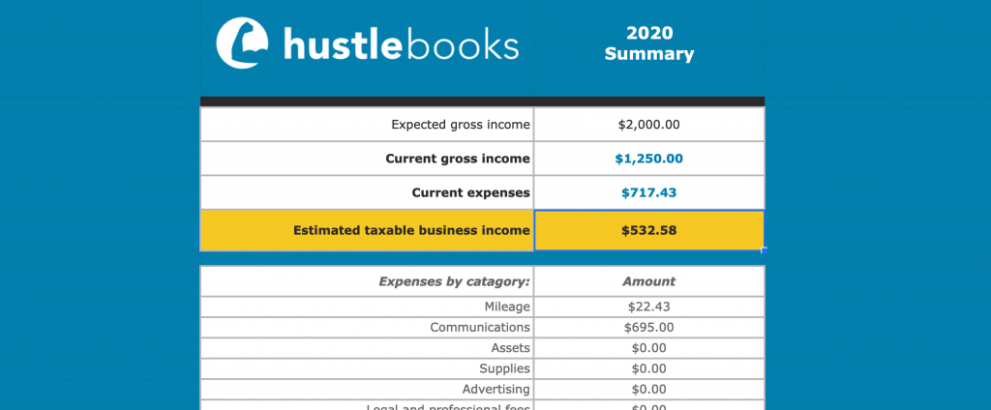The height and width of the screenshot is (410, 991).
Task: Click the Mileage category row label
Action: pyautogui.click(x=367, y=307)
